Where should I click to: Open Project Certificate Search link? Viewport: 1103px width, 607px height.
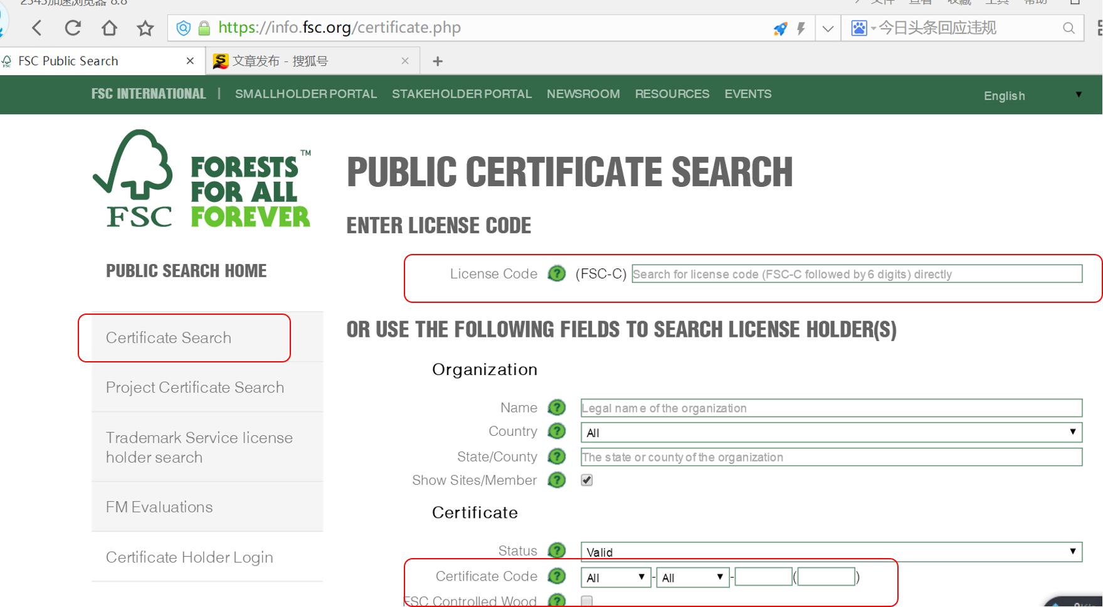(x=195, y=388)
